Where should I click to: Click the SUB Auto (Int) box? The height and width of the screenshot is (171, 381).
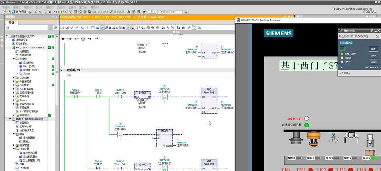[209, 165]
